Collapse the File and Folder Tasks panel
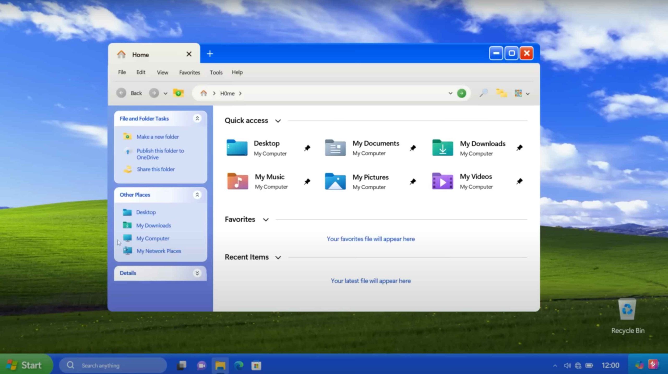 (197, 119)
